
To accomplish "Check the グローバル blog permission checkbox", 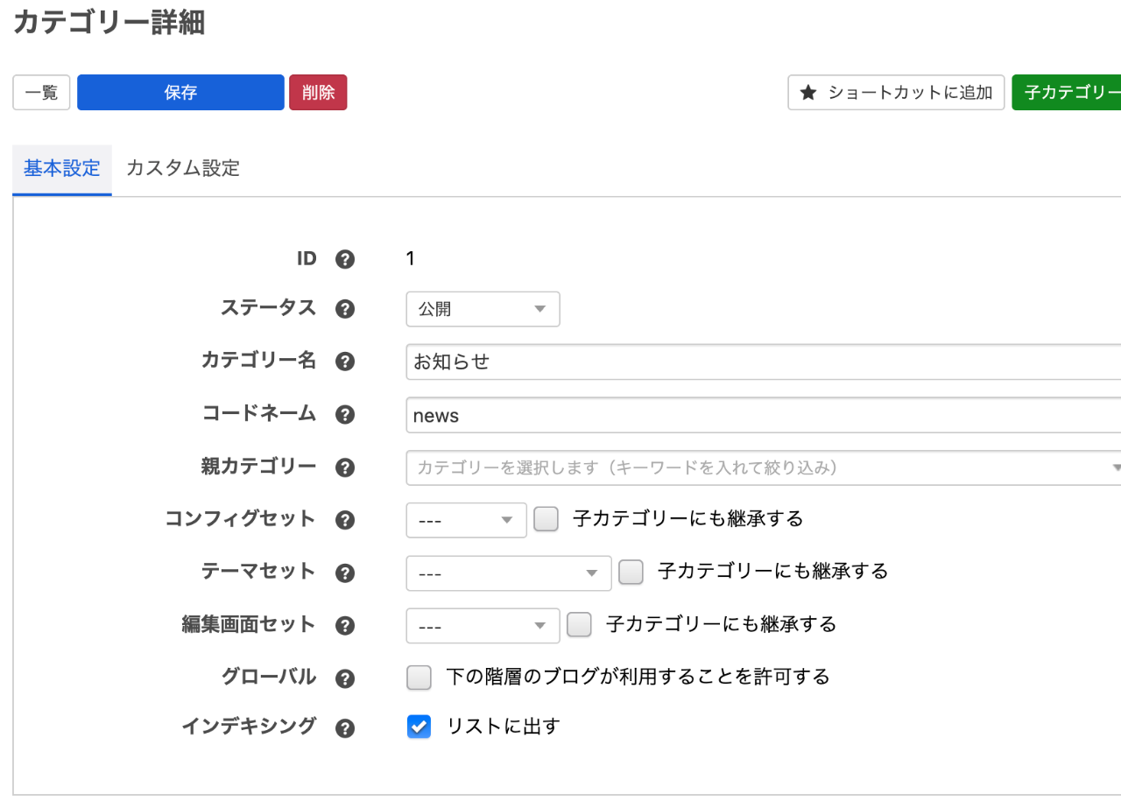I will click(419, 677).
